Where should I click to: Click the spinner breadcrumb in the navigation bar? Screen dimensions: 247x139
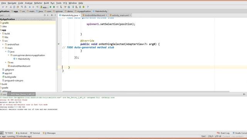click(58, 11)
